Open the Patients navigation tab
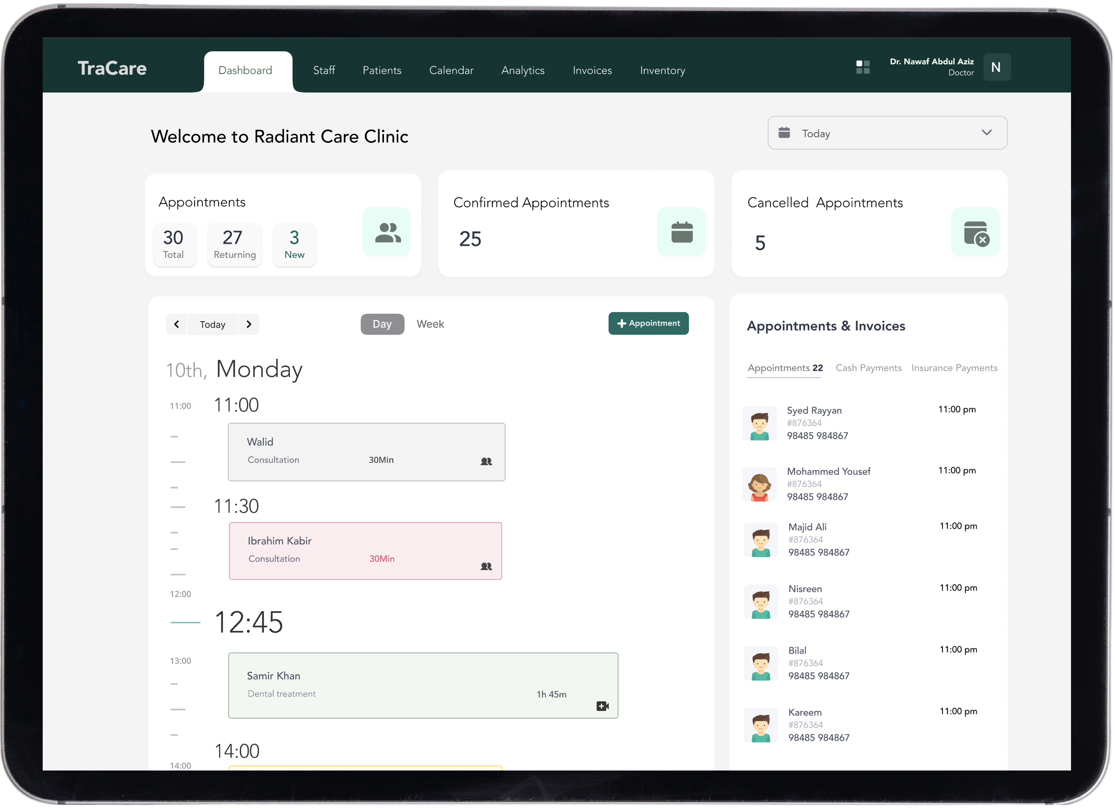 [383, 71]
